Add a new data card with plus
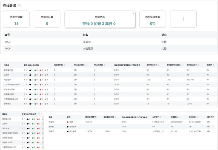The width and height of the screenshot is (218, 150). (x=183, y=19)
